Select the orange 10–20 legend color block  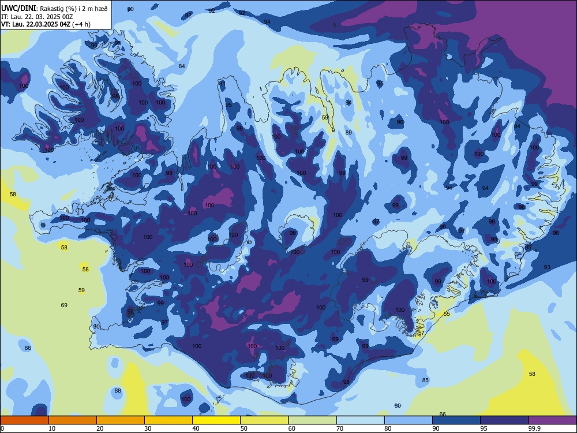point(73,420)
